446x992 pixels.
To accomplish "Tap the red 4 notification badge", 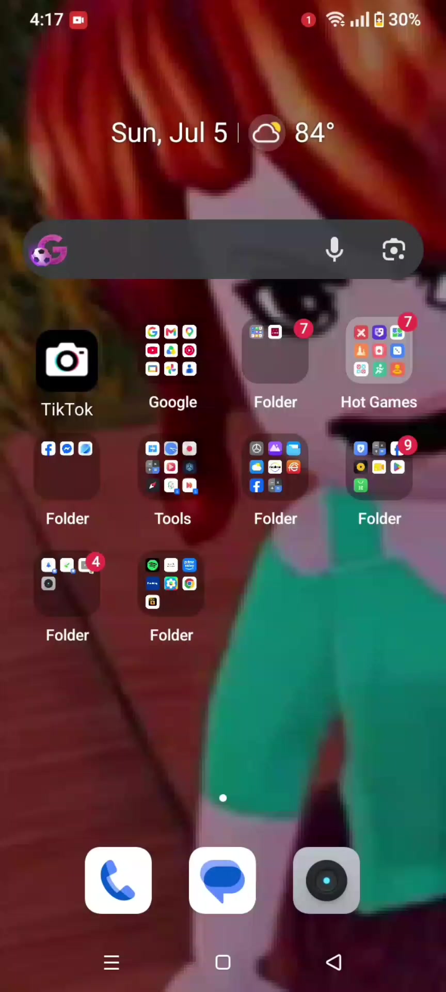I will 95,562.
